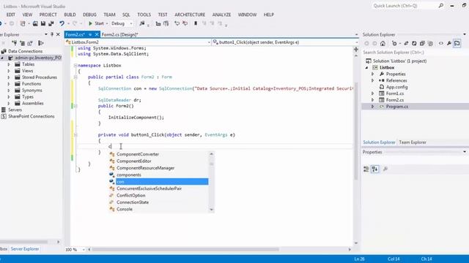The image size is (469, 263).
Task: Toggle auto-hide pin on Server Explorer panel
Action: [52, 34]
